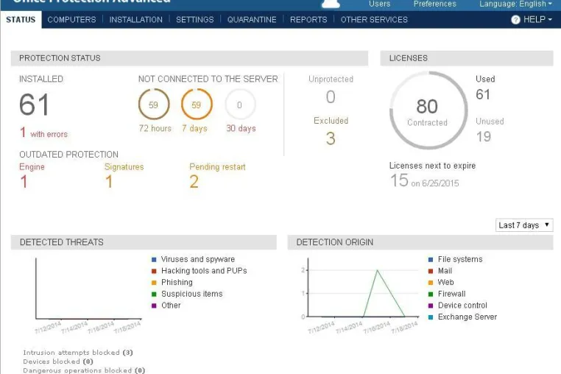This screenshot has height=374, width=561.
Task: Go to the Installation tab
Action: [136, 20]
